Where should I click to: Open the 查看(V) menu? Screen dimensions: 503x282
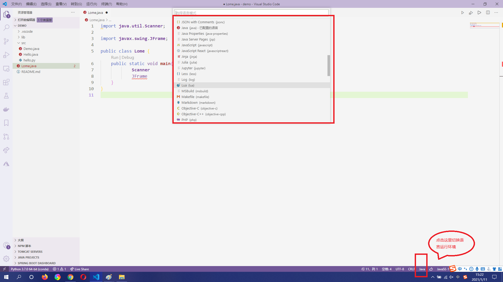pos(61,4)
